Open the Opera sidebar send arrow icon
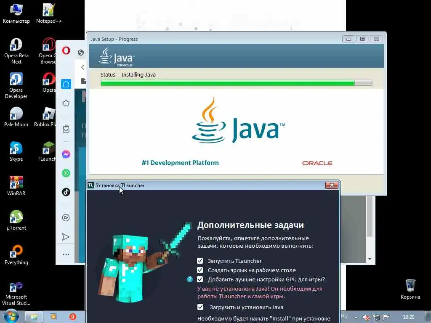431x323 pixels. pyautogui.click(x=65, y=237)
